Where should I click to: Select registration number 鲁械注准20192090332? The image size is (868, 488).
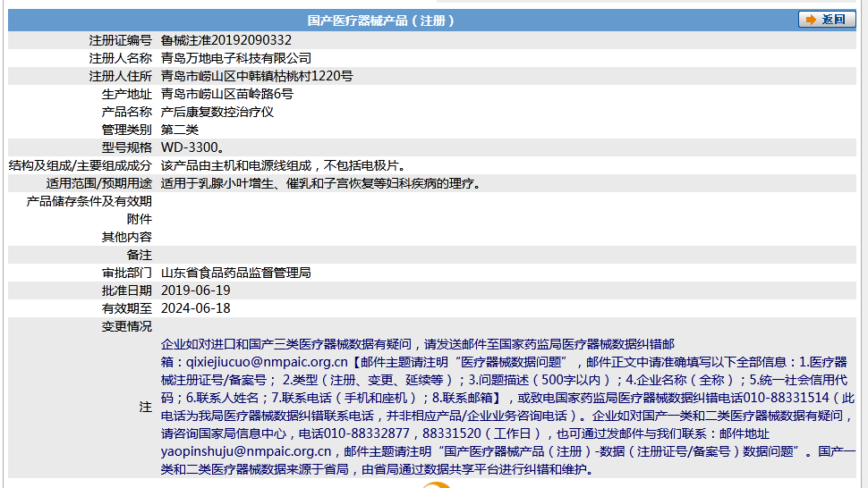click(x=226, y=40)
